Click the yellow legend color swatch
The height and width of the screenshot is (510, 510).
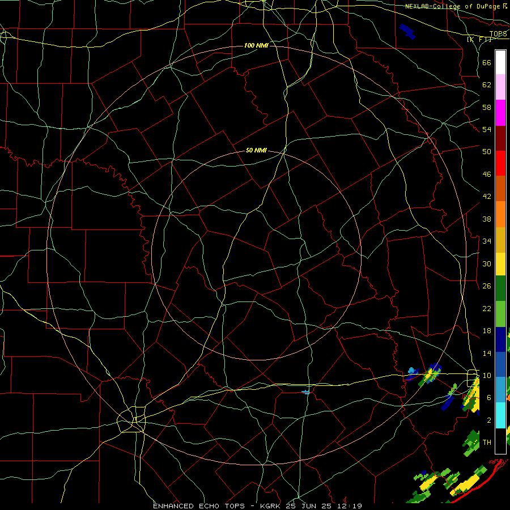(x=500, y=263)
